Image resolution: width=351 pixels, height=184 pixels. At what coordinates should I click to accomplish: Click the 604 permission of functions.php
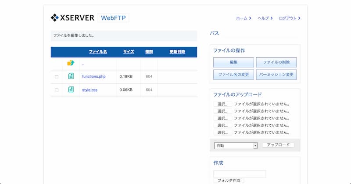(149, 76)
